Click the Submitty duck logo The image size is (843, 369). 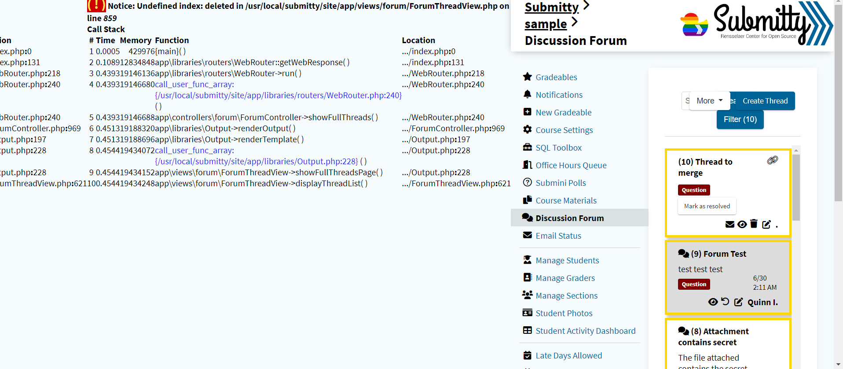(694, 25)
